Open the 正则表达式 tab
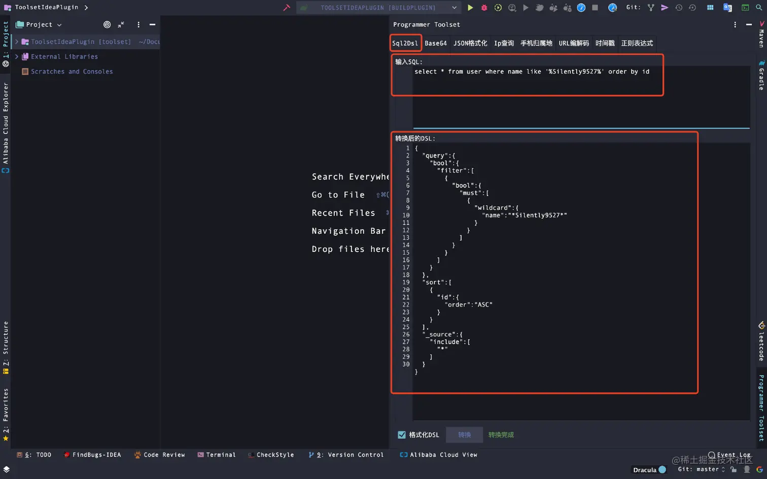The width and height of the screenshot is (767, 479). [637, 43]
